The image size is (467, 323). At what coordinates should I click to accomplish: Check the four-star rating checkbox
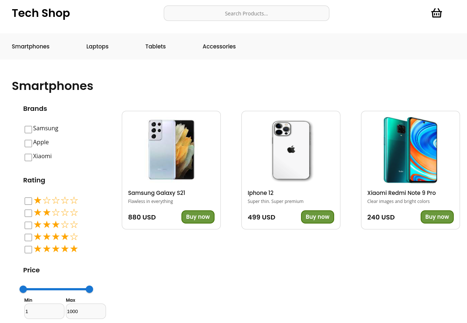pyautogui.click(x=28, y=237)
